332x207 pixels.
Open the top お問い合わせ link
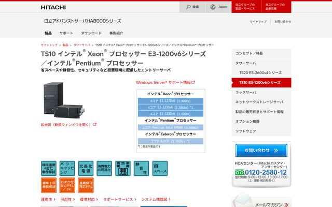[x=283, y=21]
